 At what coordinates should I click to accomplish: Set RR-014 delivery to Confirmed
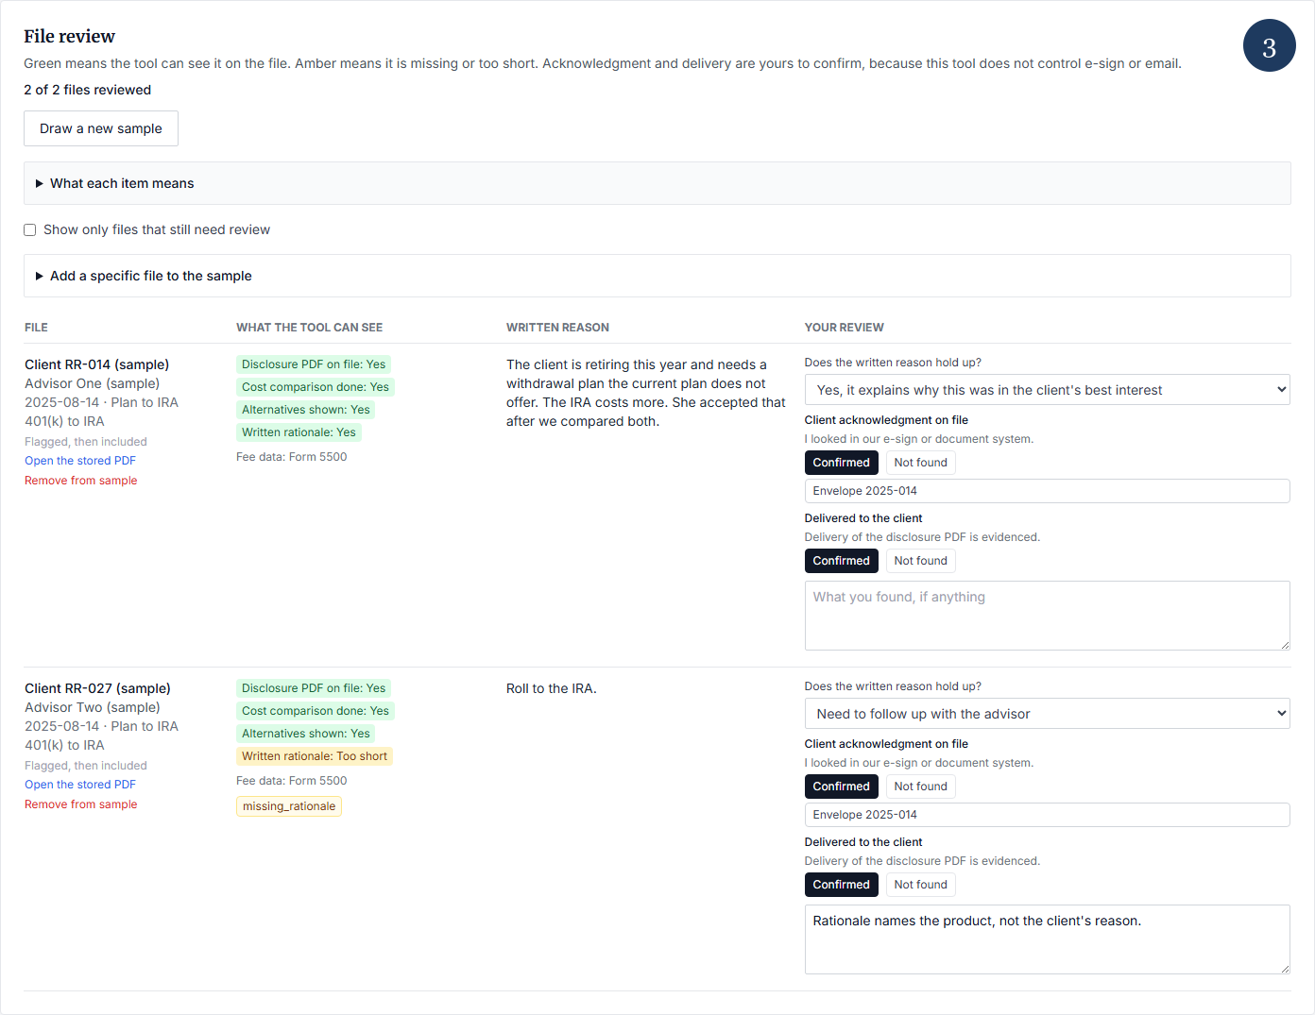[x=841, y=561]
